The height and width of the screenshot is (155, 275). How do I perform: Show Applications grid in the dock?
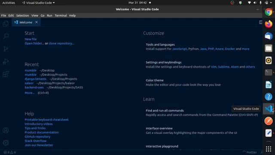point(269,149)
